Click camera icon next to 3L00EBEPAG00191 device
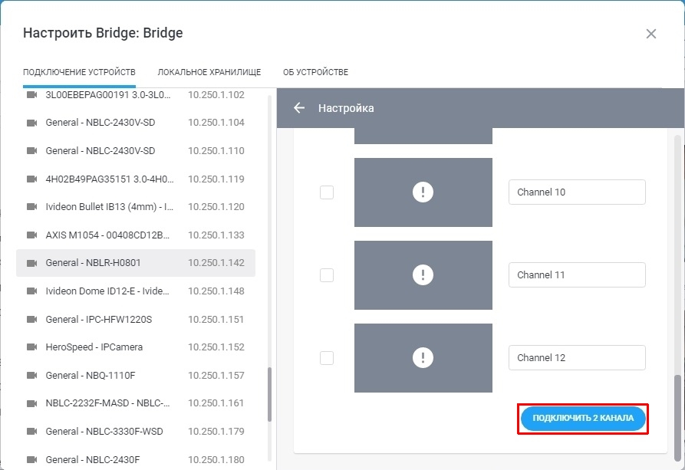The image size is (685, 470). pyautogui.click(x=32, y=95)
